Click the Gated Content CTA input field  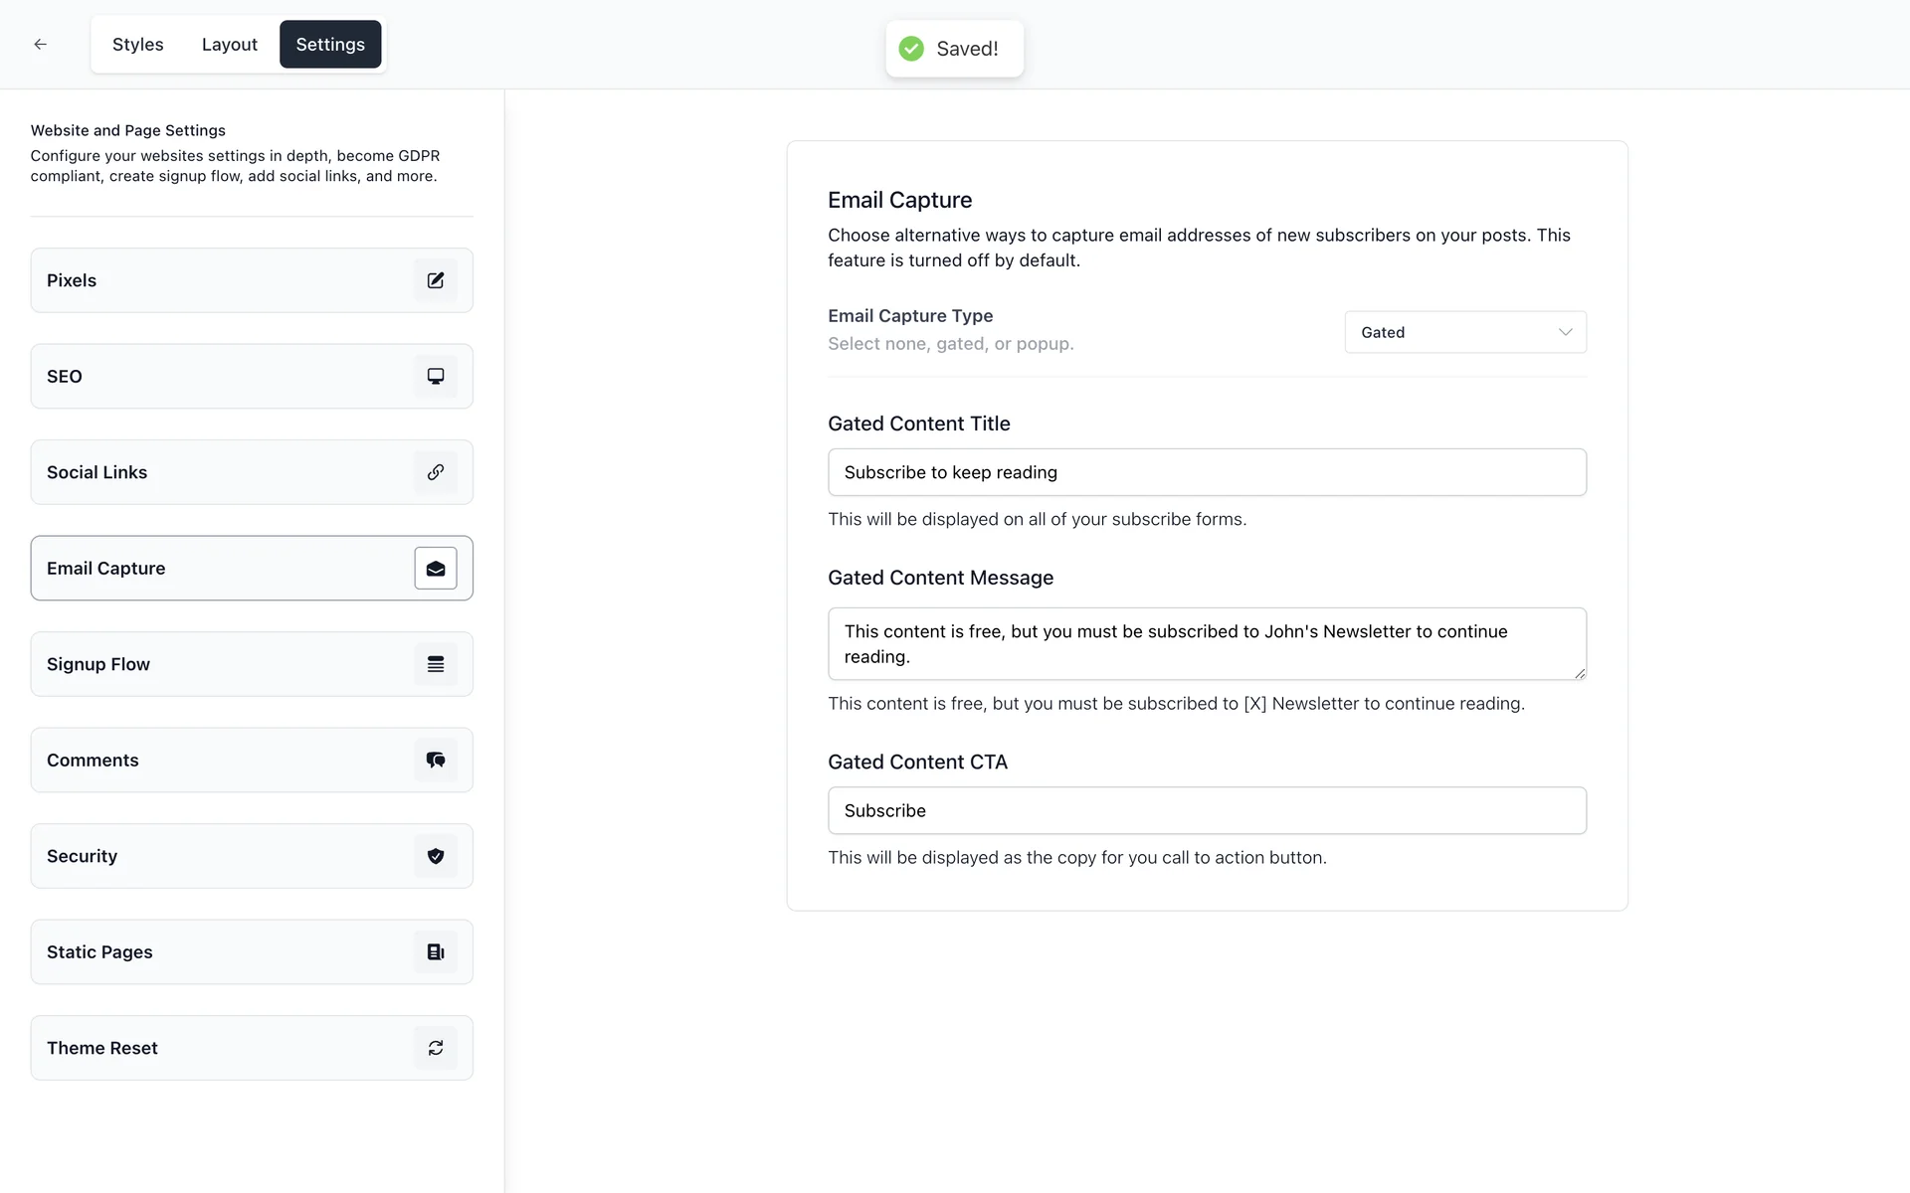(x=1207, y=811)
